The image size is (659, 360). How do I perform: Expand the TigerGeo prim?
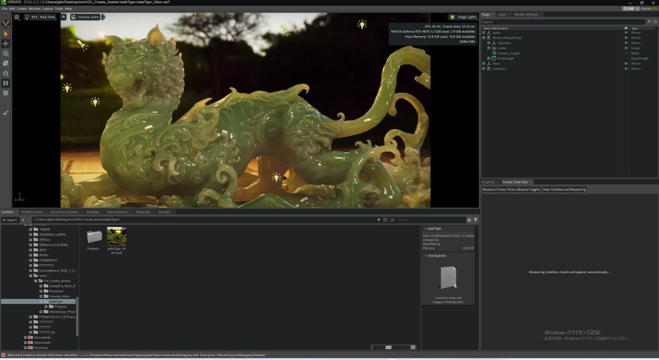[x=489, y=43]
